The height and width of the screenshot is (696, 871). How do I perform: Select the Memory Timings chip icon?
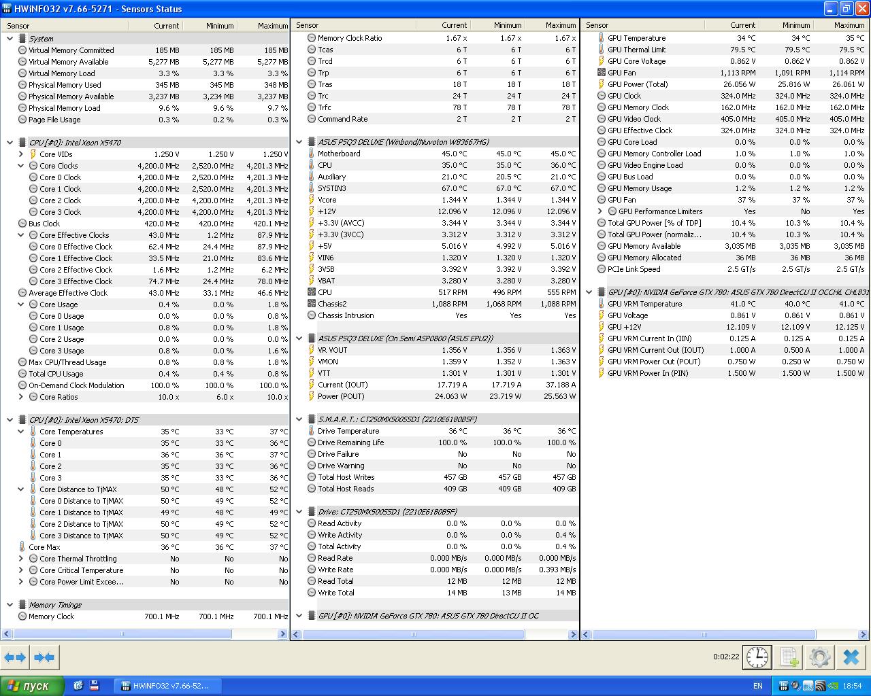coord(22,605)
